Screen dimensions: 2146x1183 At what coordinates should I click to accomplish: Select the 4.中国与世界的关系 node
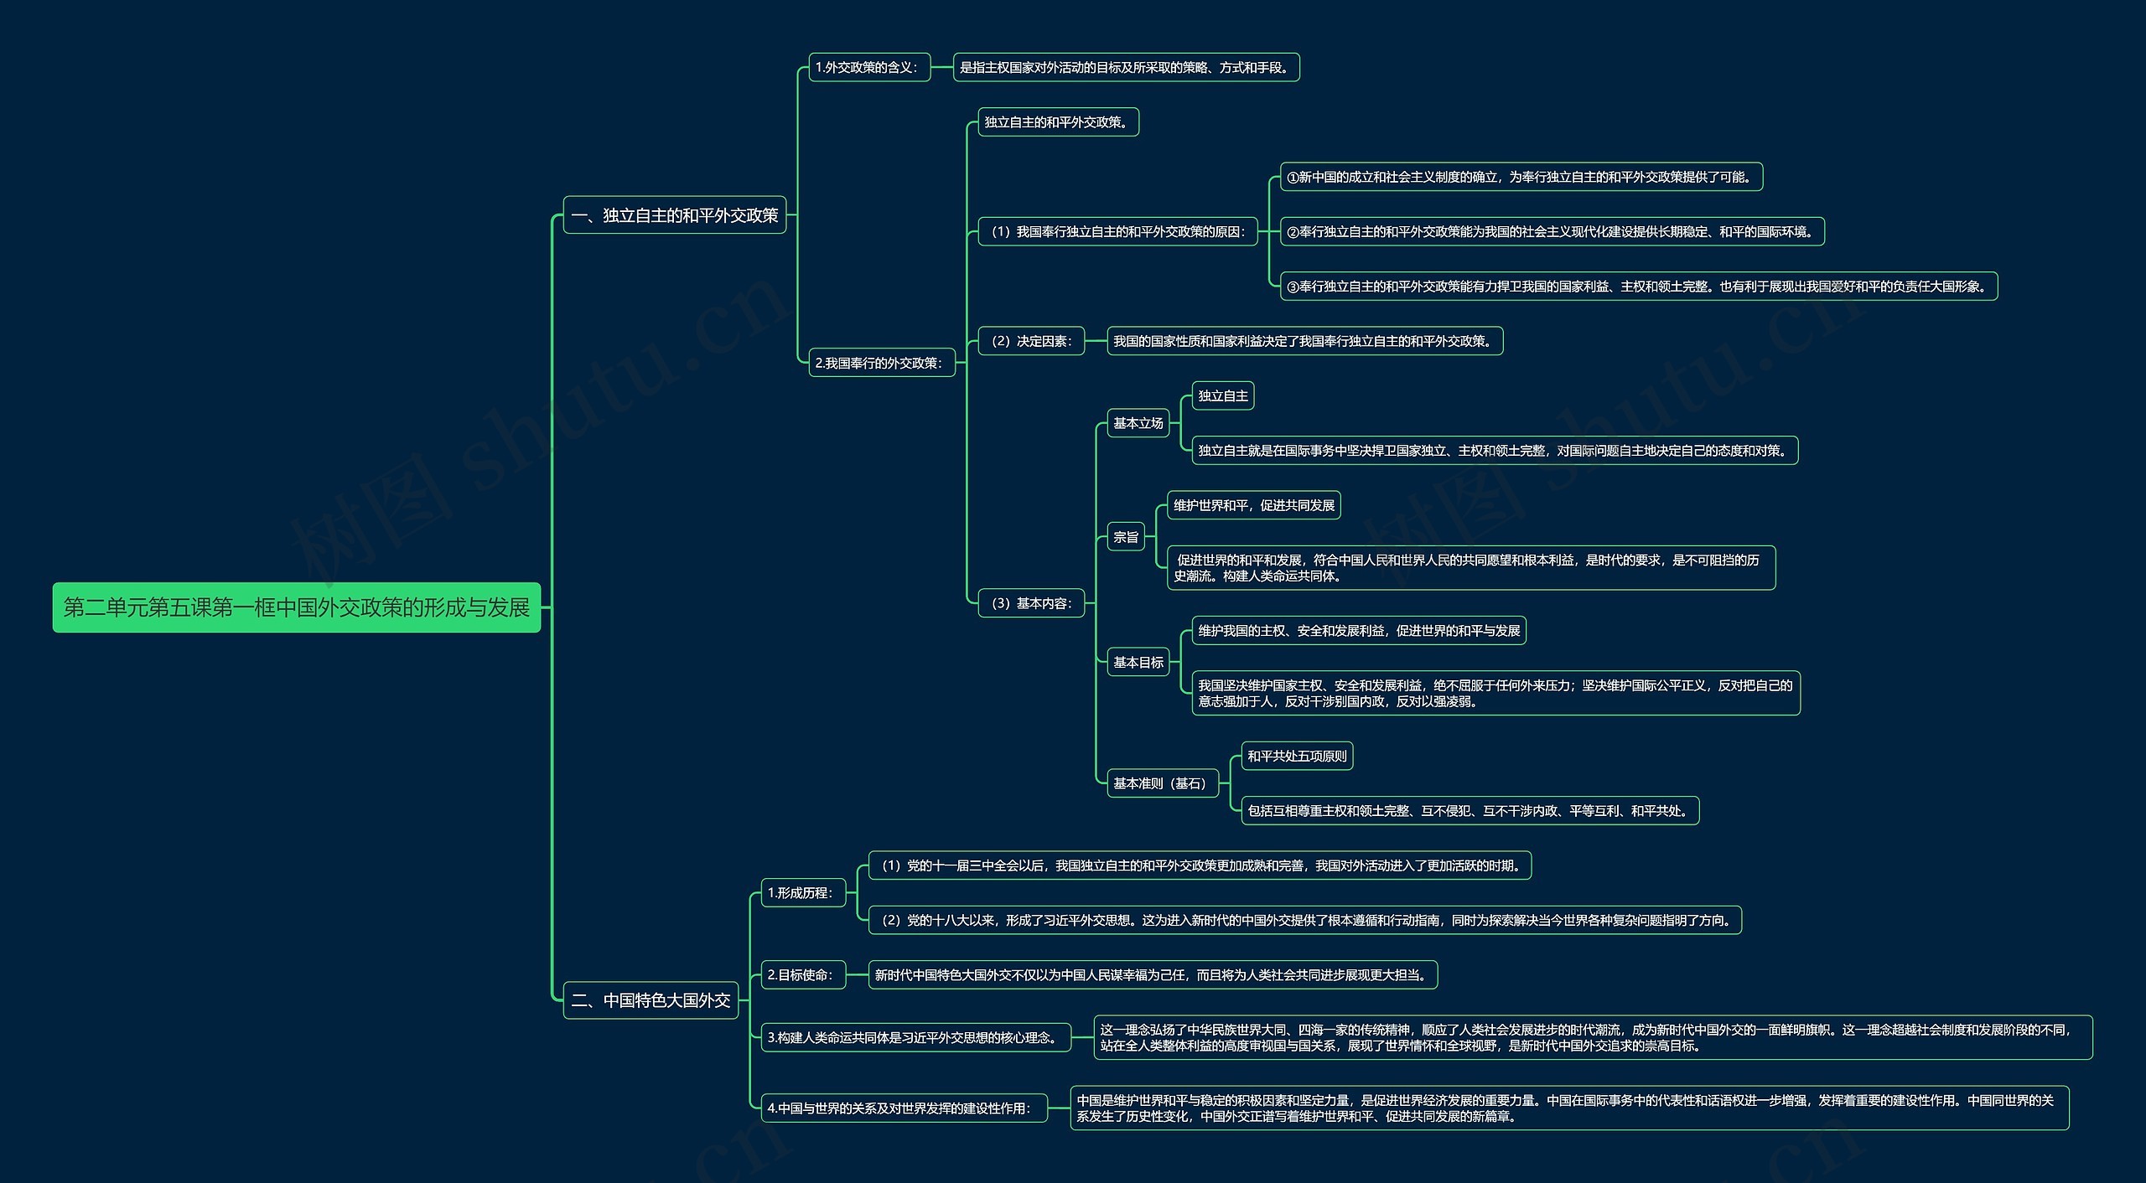pos(904,1108)
